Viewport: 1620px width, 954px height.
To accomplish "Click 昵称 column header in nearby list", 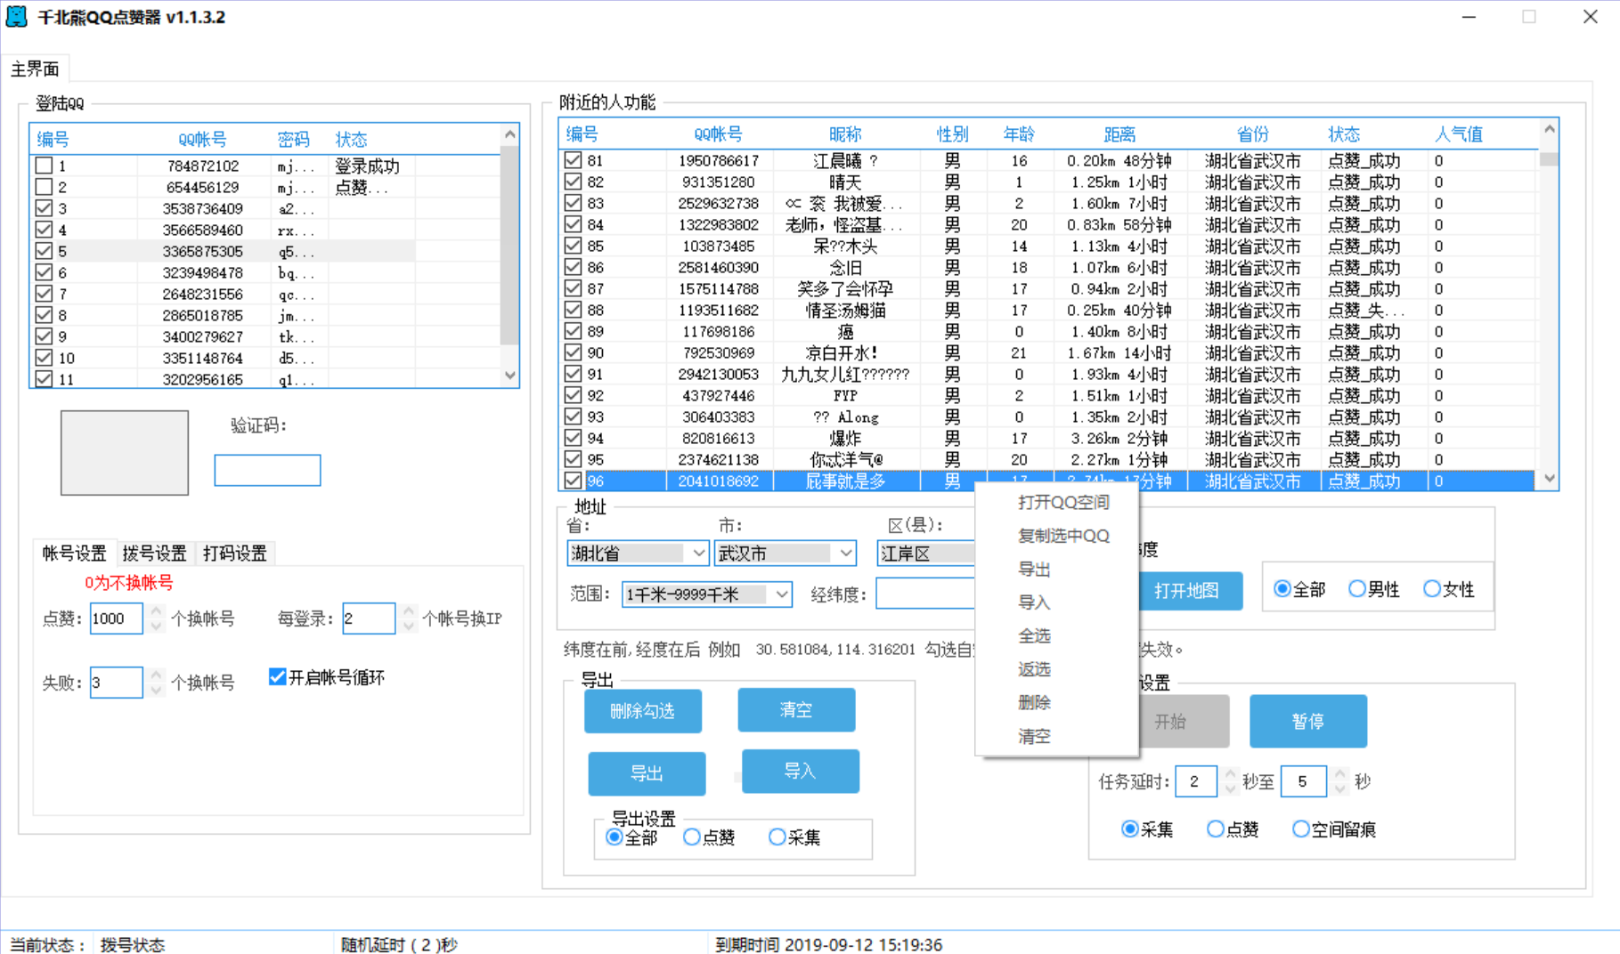I will (845, 134).
